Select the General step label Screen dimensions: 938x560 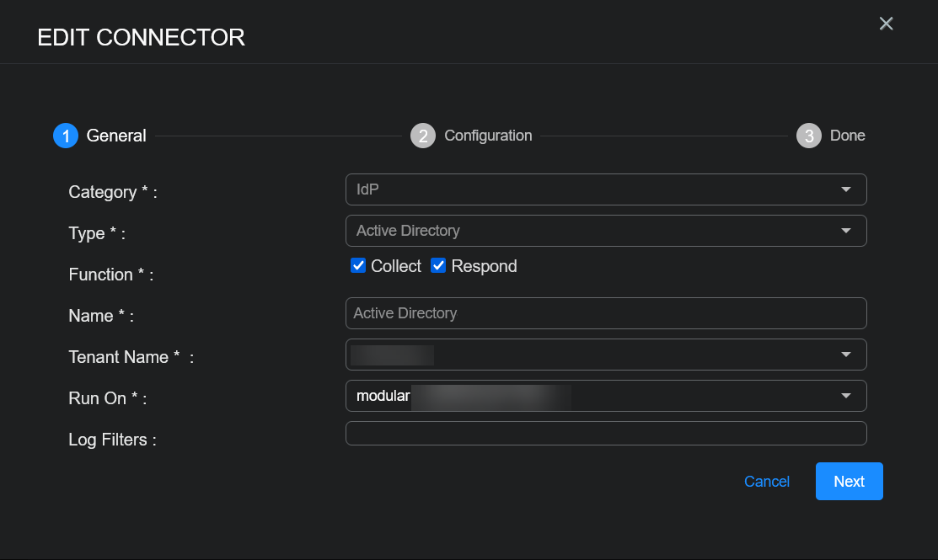116,136
